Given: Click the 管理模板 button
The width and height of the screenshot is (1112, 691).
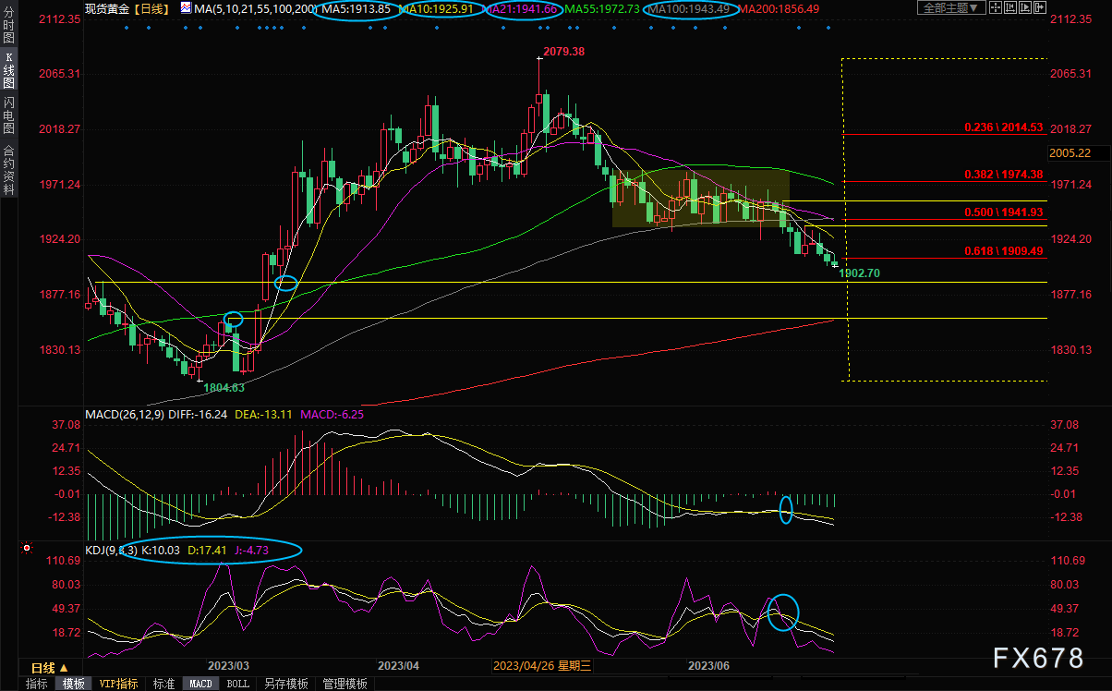Looking at the screenshot, I should (x=344, y=684).
